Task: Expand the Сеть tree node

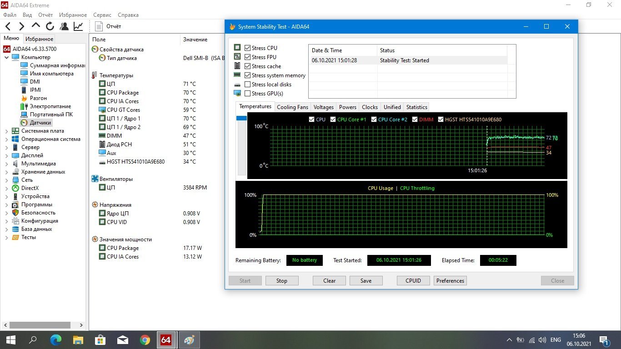Action: pos(7,180)
